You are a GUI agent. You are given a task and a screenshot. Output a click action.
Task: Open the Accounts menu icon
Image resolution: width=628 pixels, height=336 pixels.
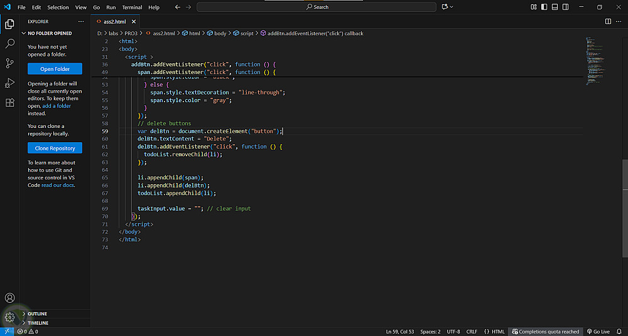click(x=9, y=298)
